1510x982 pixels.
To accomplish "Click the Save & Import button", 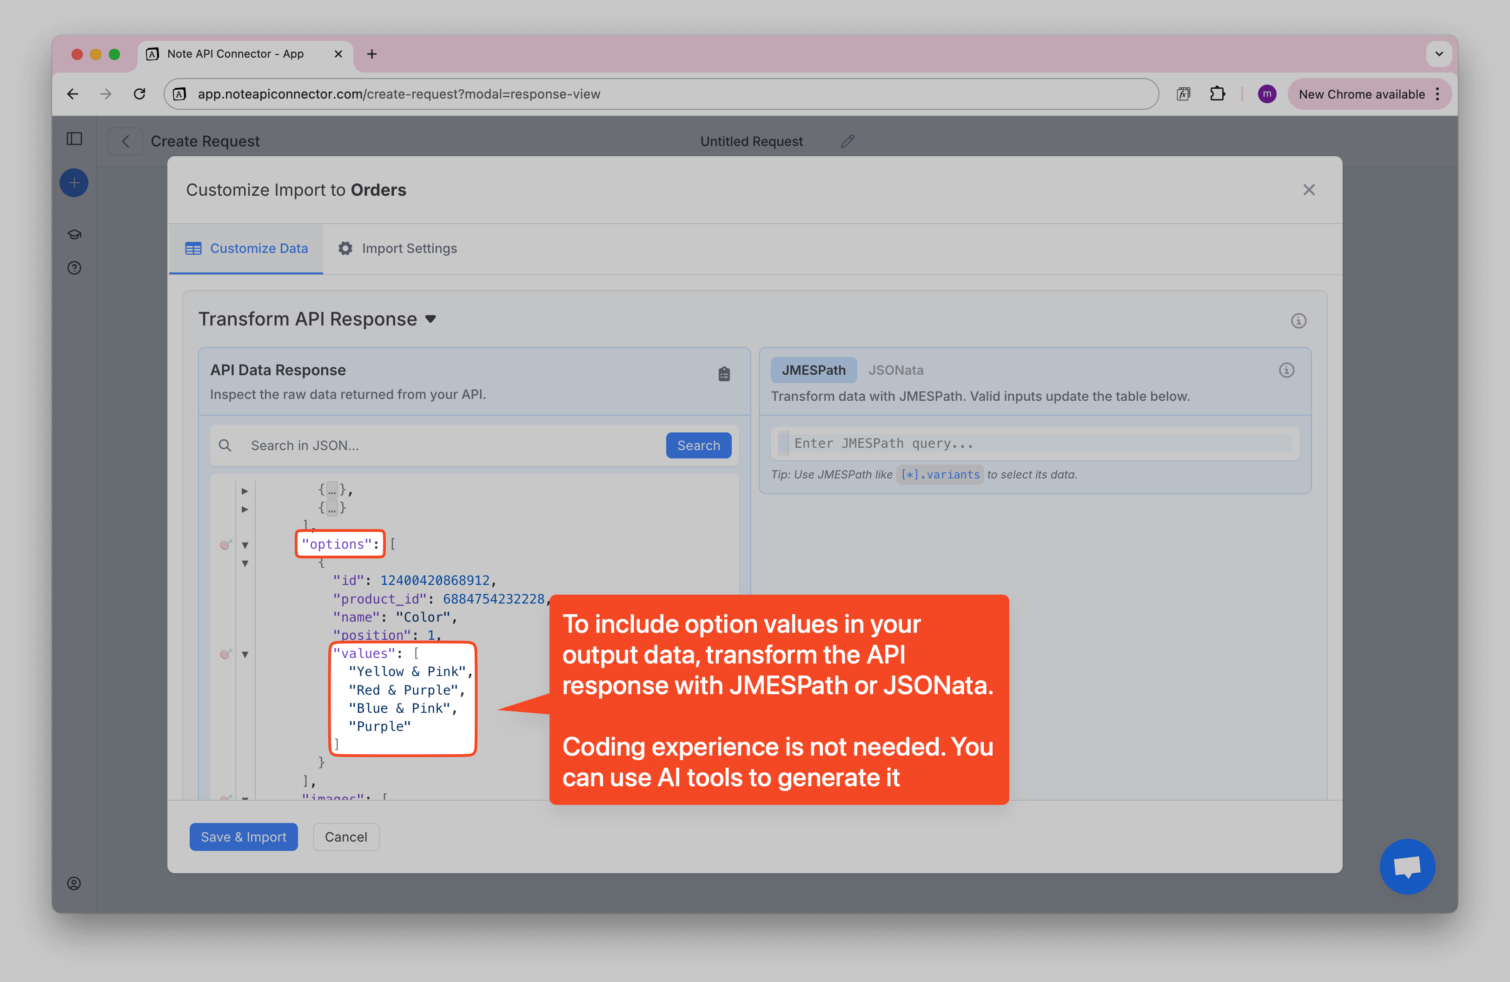I will click(243, 837).
